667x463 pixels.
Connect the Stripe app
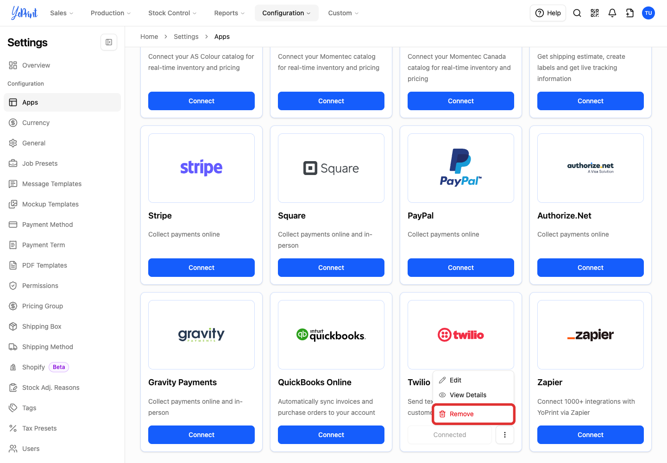coord(201,268)
